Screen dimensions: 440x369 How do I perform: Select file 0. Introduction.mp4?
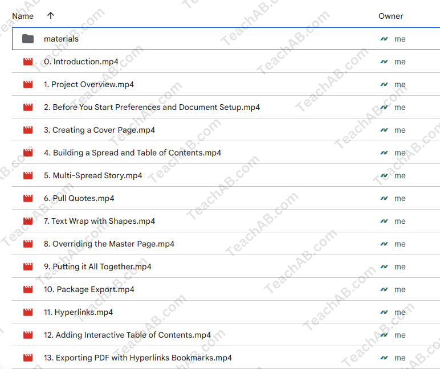click(81, 61)
